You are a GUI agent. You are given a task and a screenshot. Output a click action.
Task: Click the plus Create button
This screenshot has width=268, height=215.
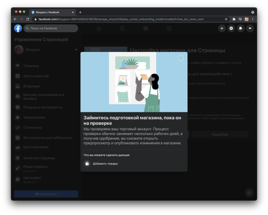[x=222, y=28]
